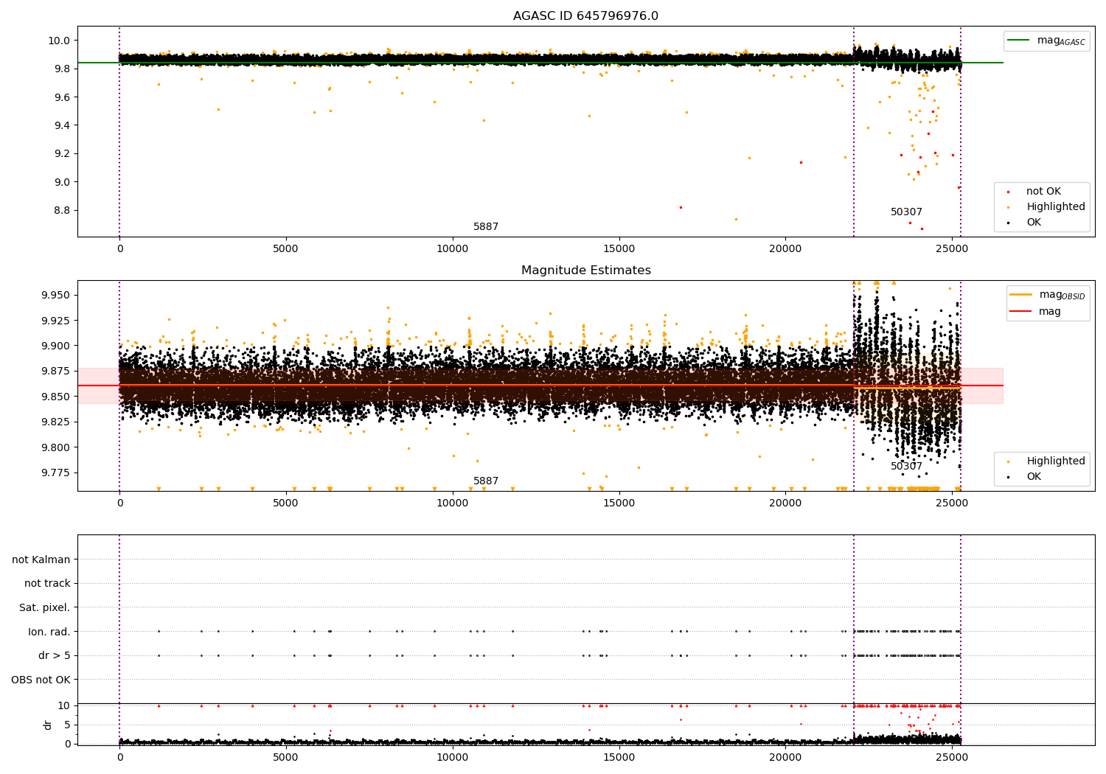Click the 'Sat. pixel.' axis label
Screen dimensions: 1106x774
tap(45, 607)
